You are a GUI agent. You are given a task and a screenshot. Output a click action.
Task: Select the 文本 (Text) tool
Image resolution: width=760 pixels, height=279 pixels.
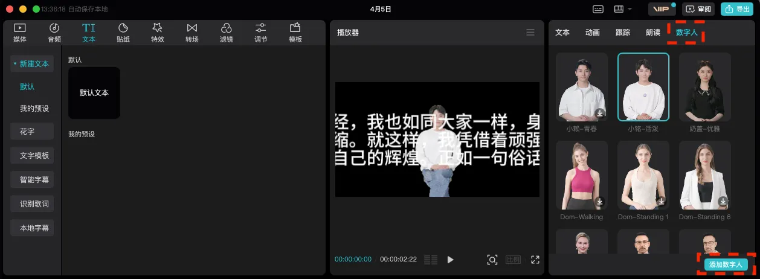point(89,33)
